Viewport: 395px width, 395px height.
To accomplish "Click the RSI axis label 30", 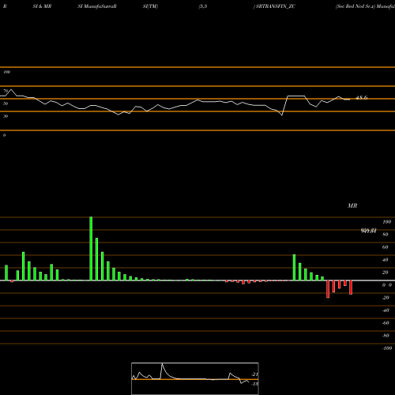I will pyautogui.click(x=6, y=116).
